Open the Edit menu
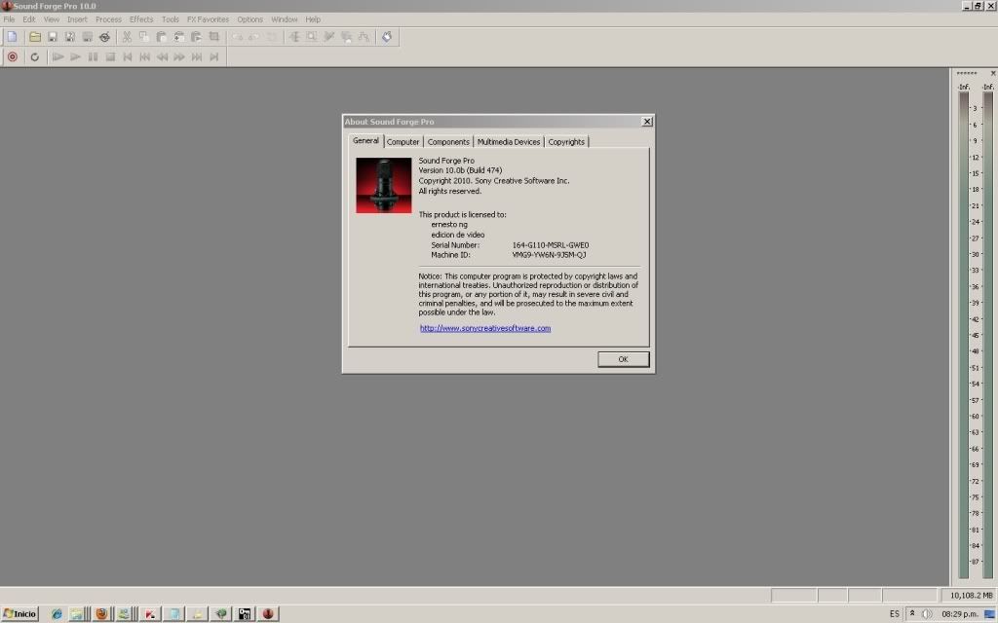998x623 pixels. pyautogui.click(x=29, y=19)
